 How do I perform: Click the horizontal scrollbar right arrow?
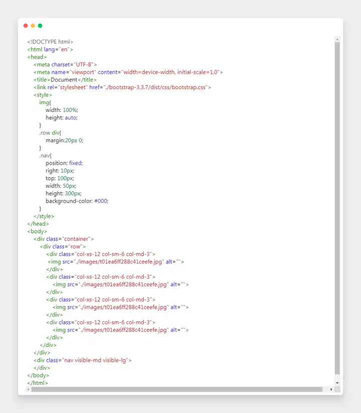click(331, 389)
